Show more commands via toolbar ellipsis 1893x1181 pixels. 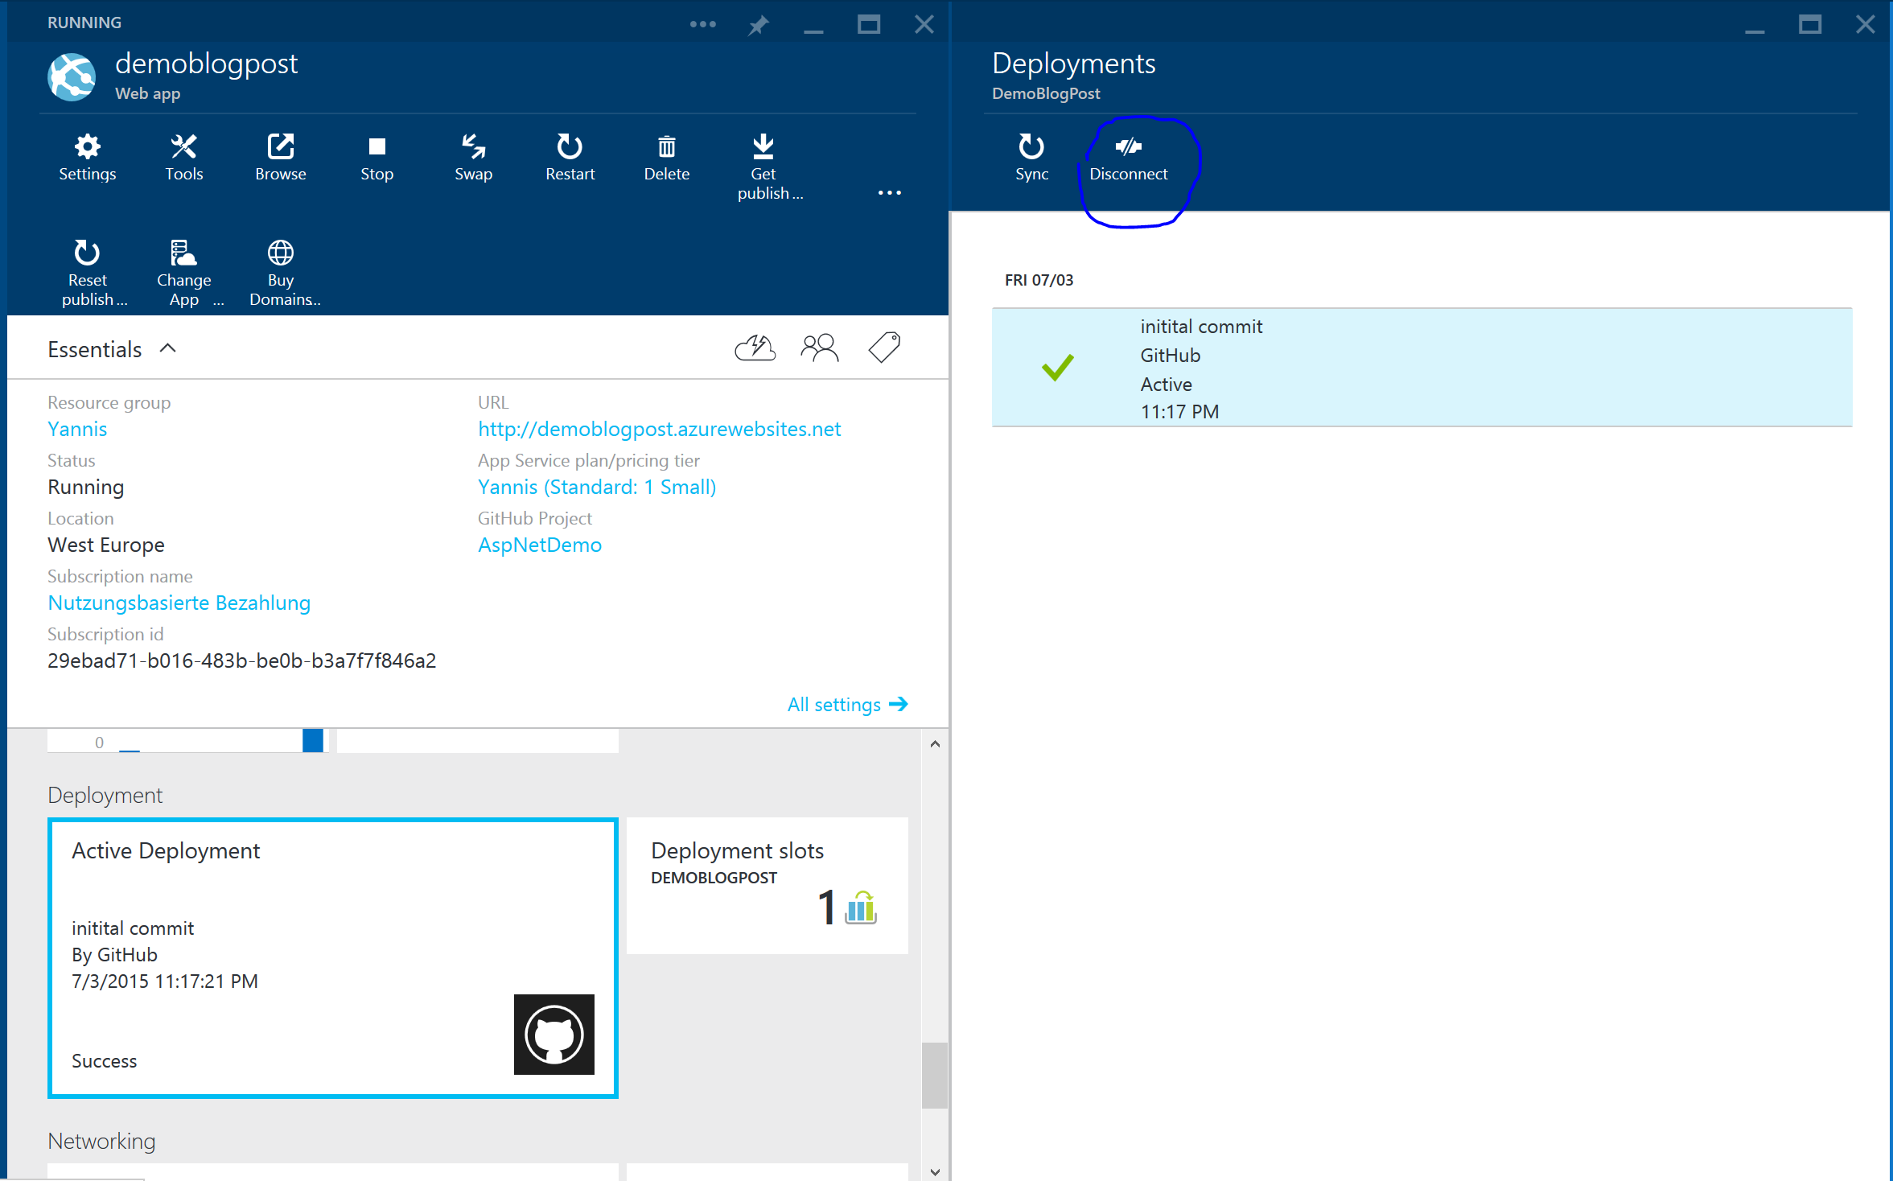click(889, 193)
